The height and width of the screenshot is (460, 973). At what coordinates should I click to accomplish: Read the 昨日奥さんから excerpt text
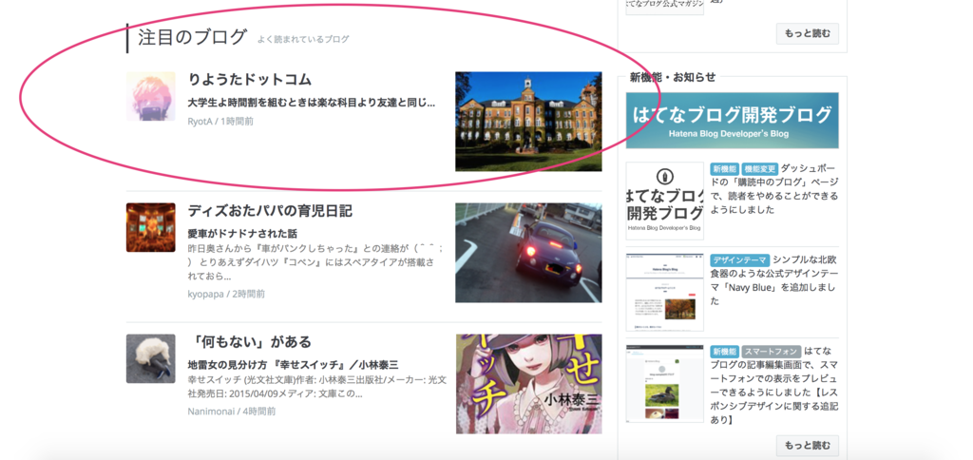pyautogui.click(x=315, y=262)
